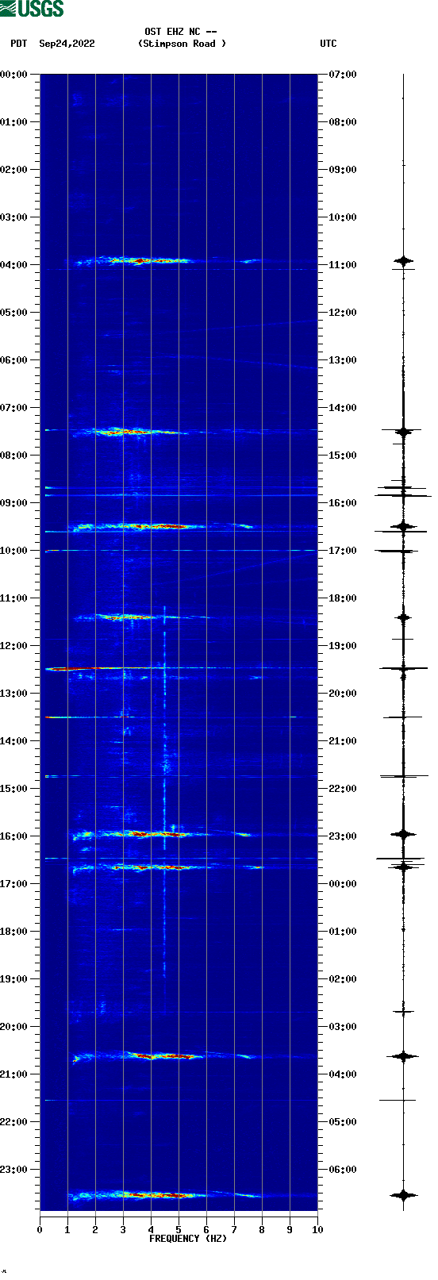Click the '20:00' PDT time label
Viewport: 438px width, 1280px height.
(x=14, y=1027)
